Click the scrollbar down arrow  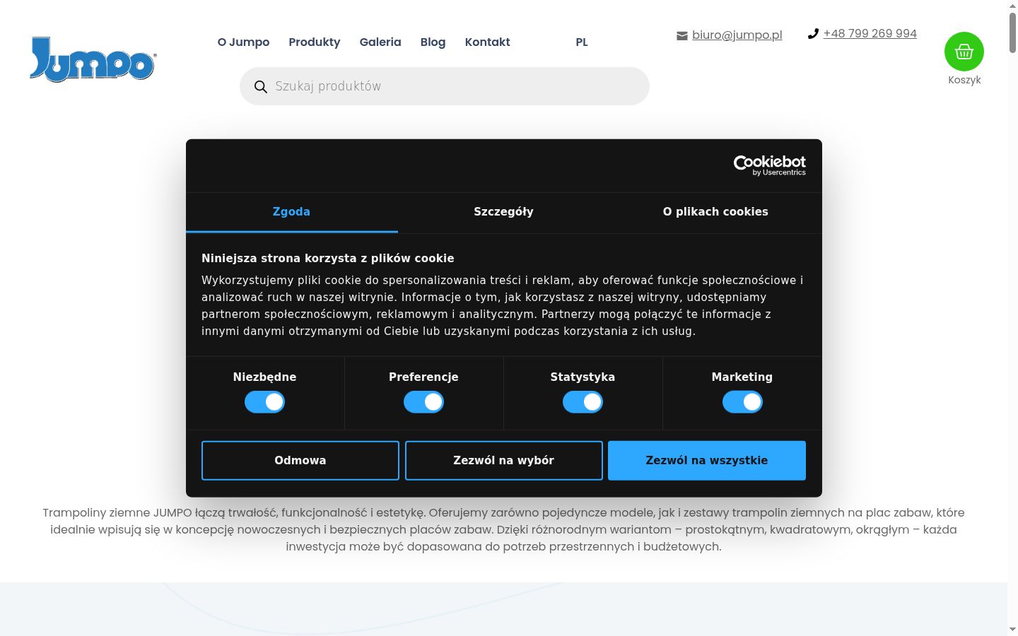point(1012,629)
